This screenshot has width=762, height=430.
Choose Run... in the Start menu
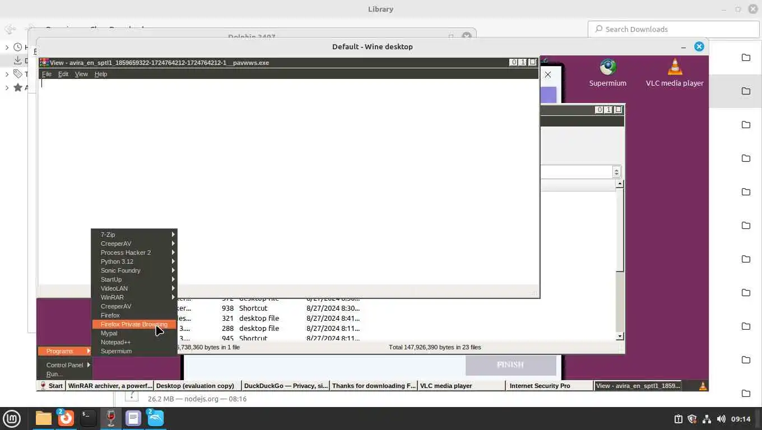pos(64,374)
